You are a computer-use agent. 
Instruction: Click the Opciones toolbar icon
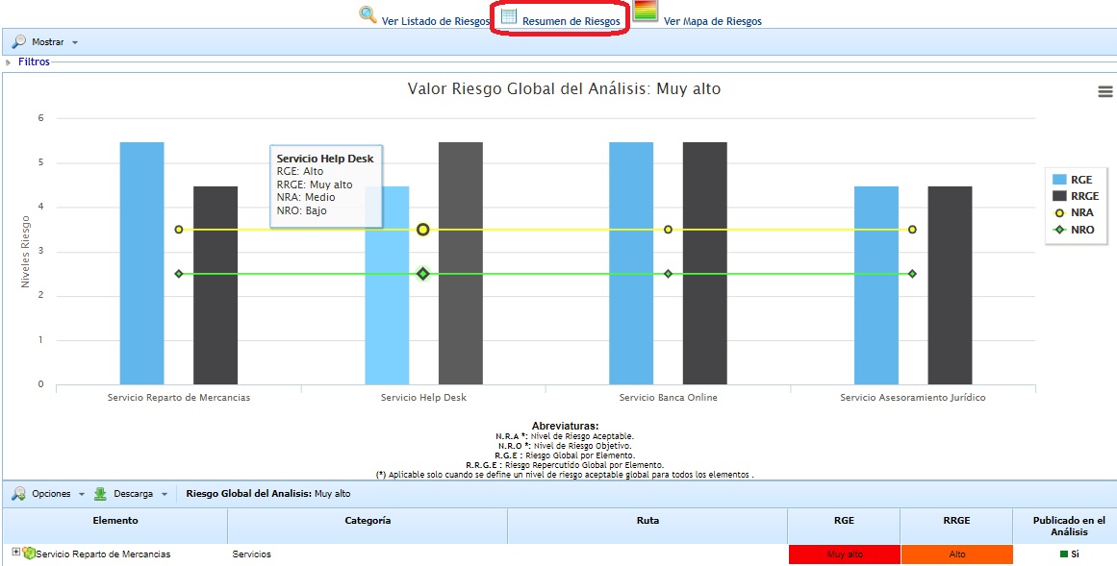pos(19,494)
